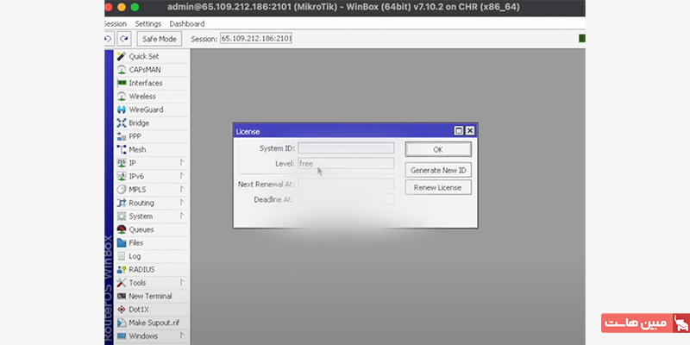Open the Quick Set menu item

(153, 56)
